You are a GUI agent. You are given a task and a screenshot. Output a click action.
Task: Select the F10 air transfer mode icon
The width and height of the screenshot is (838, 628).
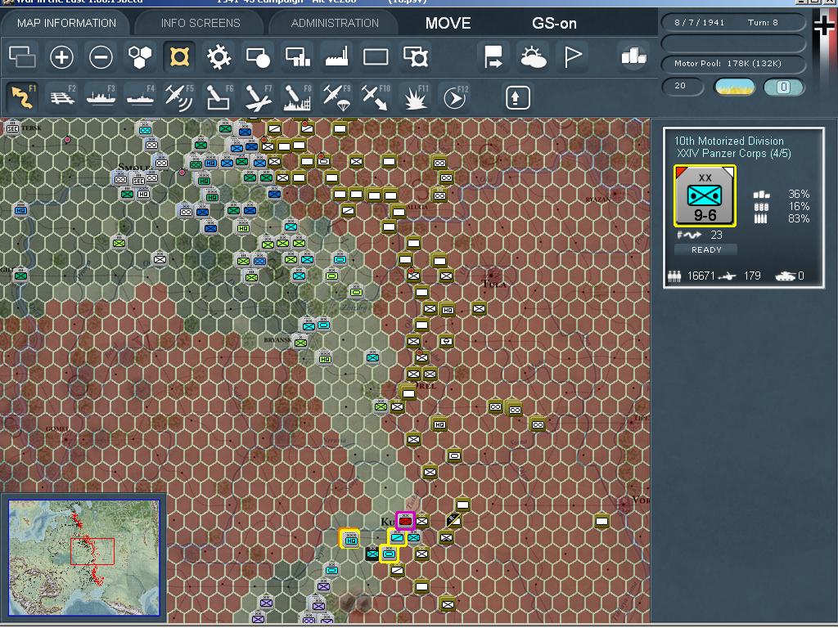click(375, 96)
